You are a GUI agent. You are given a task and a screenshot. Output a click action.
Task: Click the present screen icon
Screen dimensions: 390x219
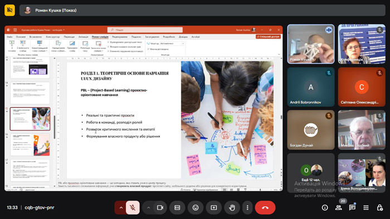coord(213,207)
